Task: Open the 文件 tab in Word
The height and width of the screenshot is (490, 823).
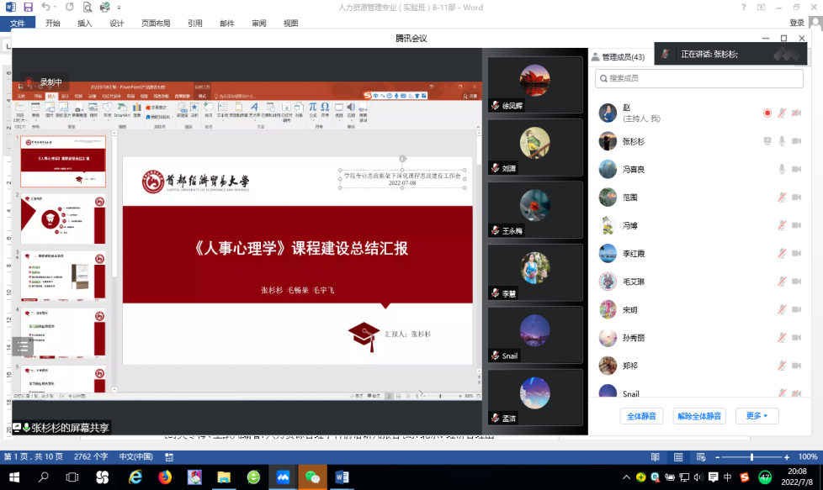Action: (x=18, y=24)
